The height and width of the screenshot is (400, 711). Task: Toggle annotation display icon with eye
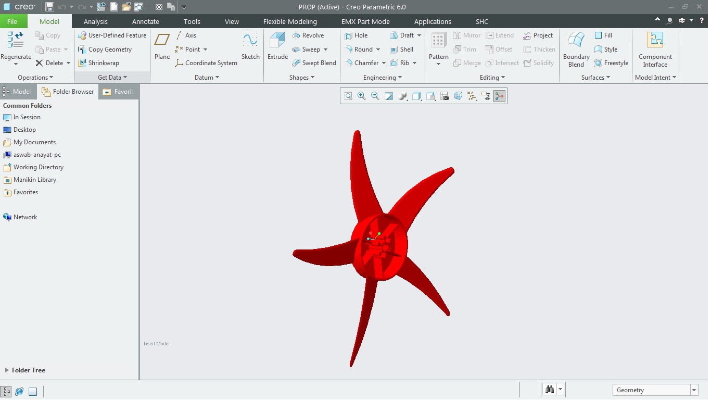(x=486, y=96)
